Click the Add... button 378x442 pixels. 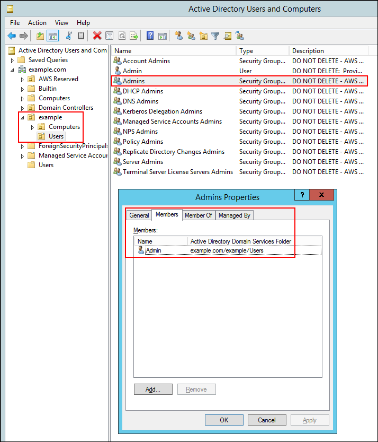coord(153,389)
